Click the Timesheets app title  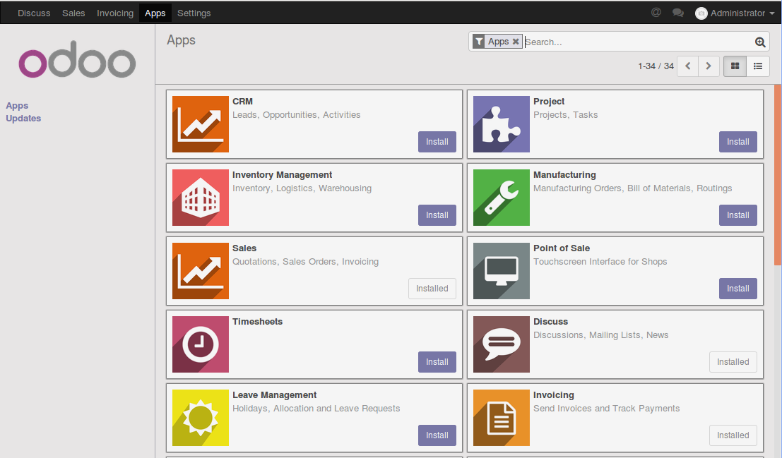257,322
